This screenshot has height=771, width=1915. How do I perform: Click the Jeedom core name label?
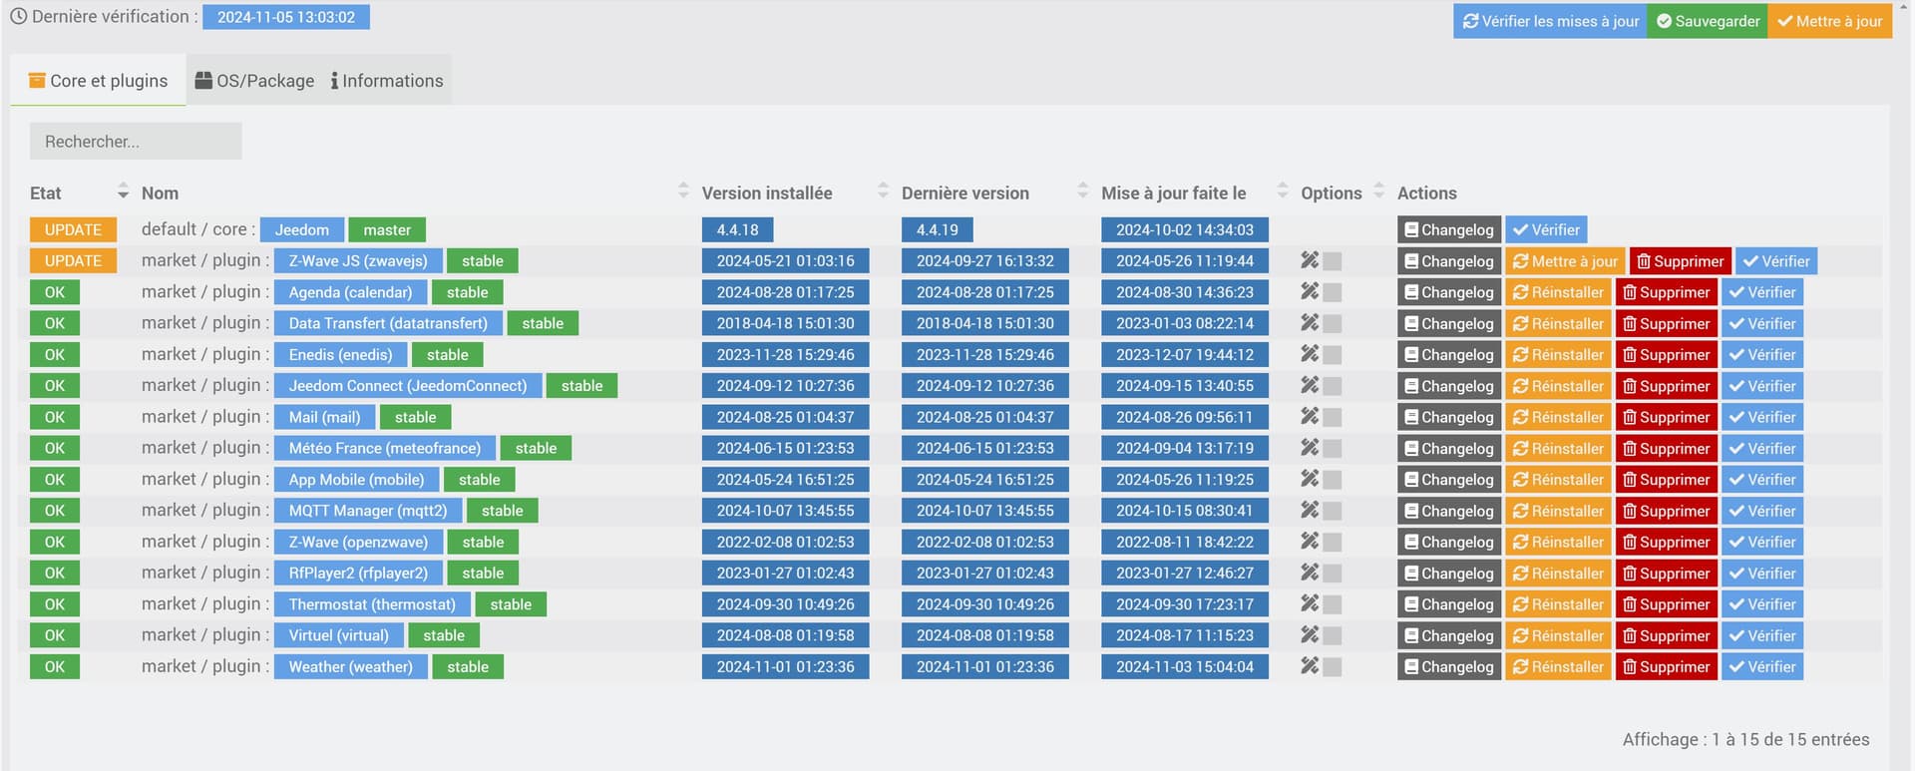(x=302, y=229)
